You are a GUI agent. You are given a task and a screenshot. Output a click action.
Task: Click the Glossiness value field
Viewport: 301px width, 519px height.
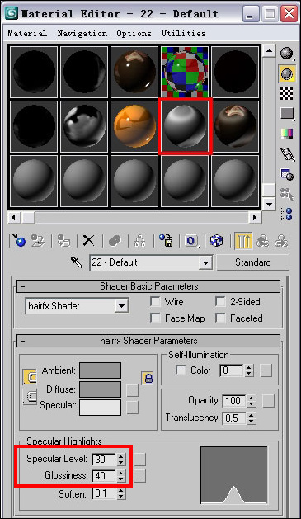pyautogui.click(x=105, y=475)
